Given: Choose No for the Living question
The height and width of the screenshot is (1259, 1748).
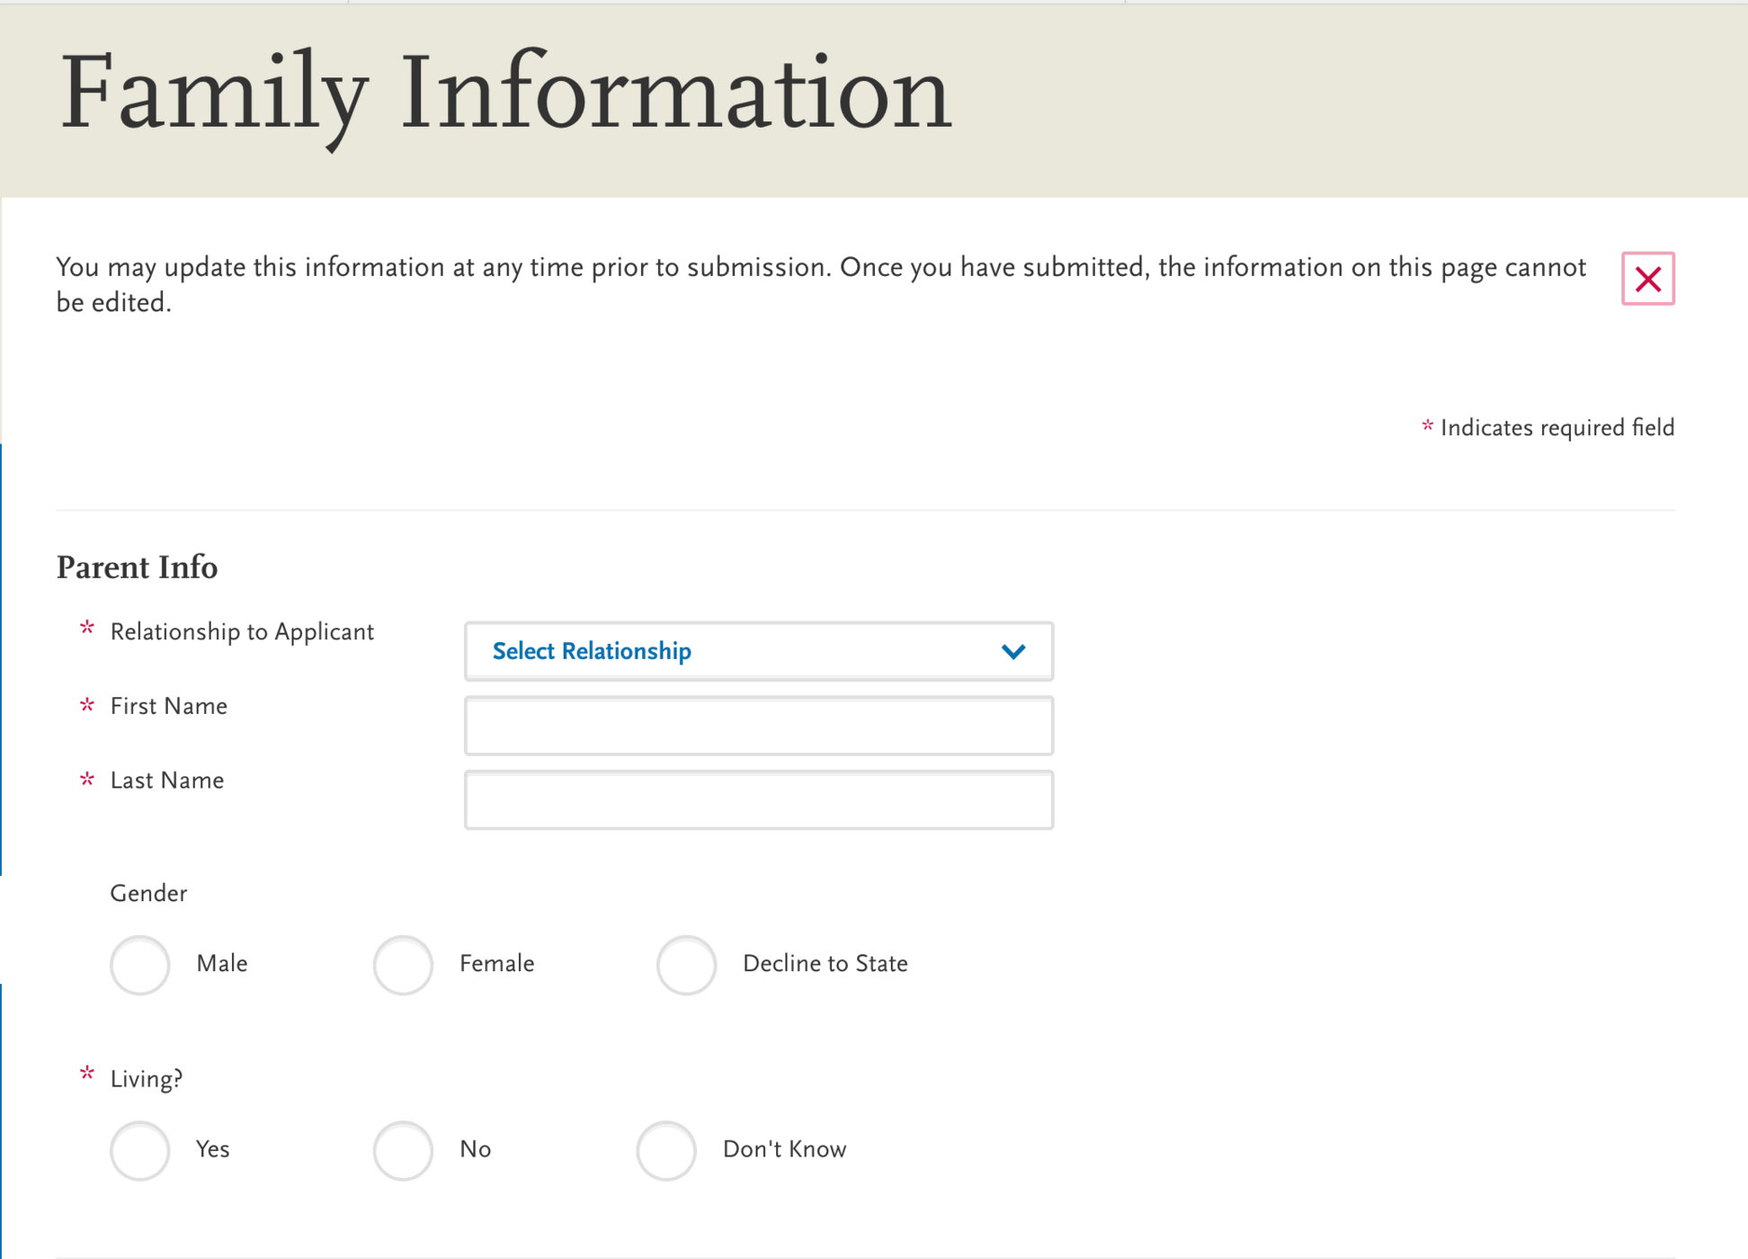Looking at the screenshot, I should [x=402, y=1150].
